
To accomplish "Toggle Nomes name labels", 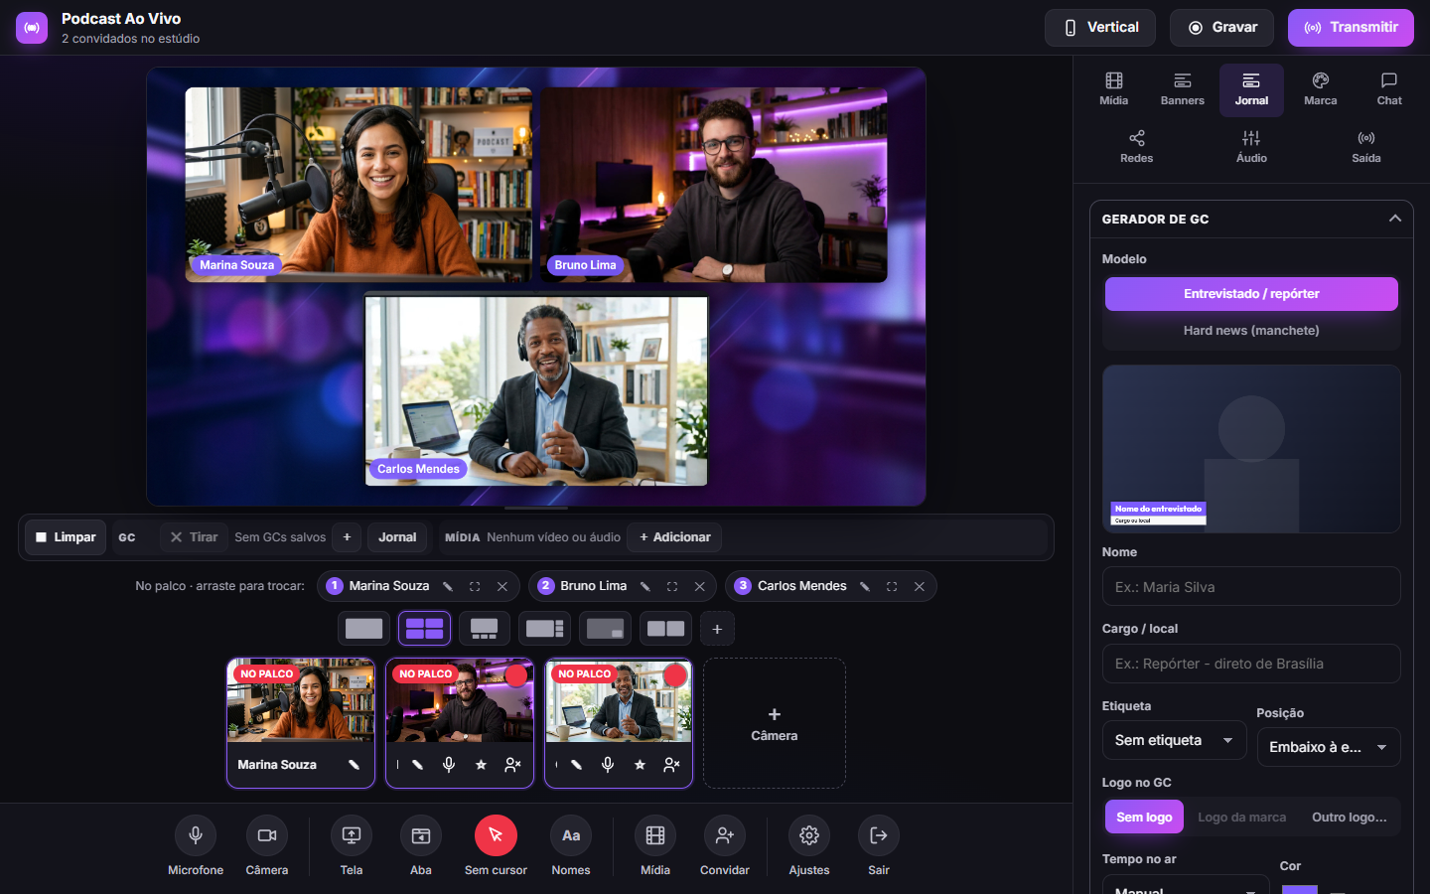I will 571,835.
